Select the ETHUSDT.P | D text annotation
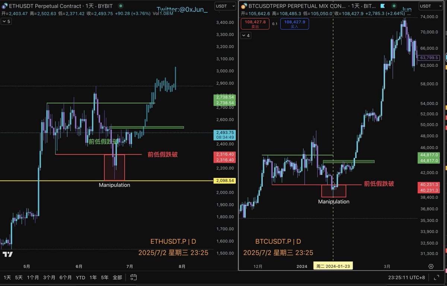The width and height of the screenshot is (447, 286). click(173, 242)
